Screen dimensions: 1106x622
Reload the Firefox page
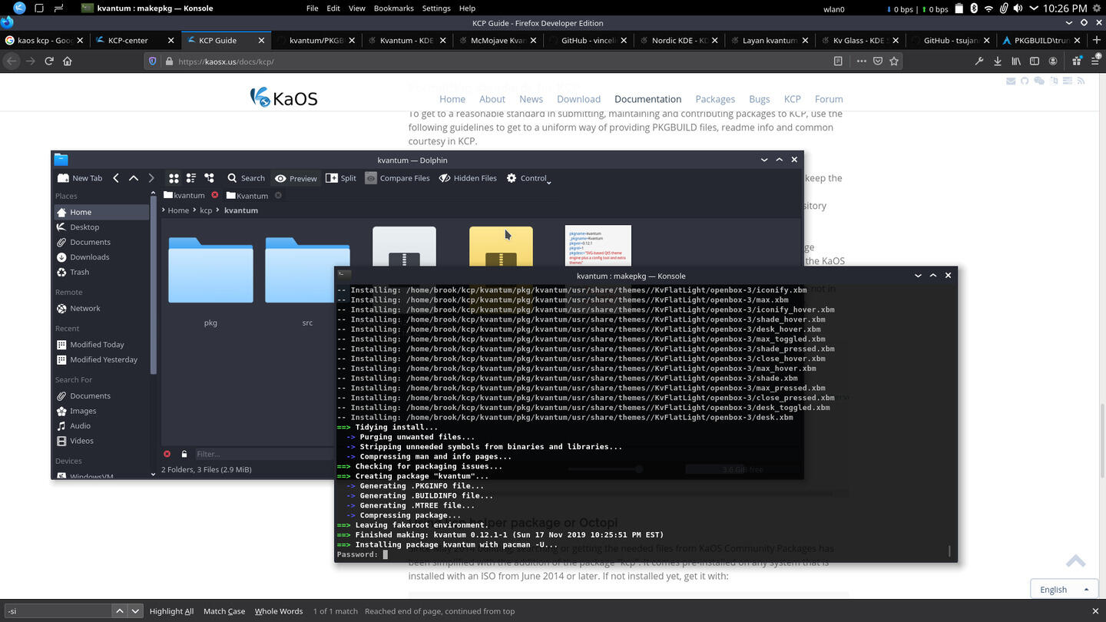click(x=49, y=61)
